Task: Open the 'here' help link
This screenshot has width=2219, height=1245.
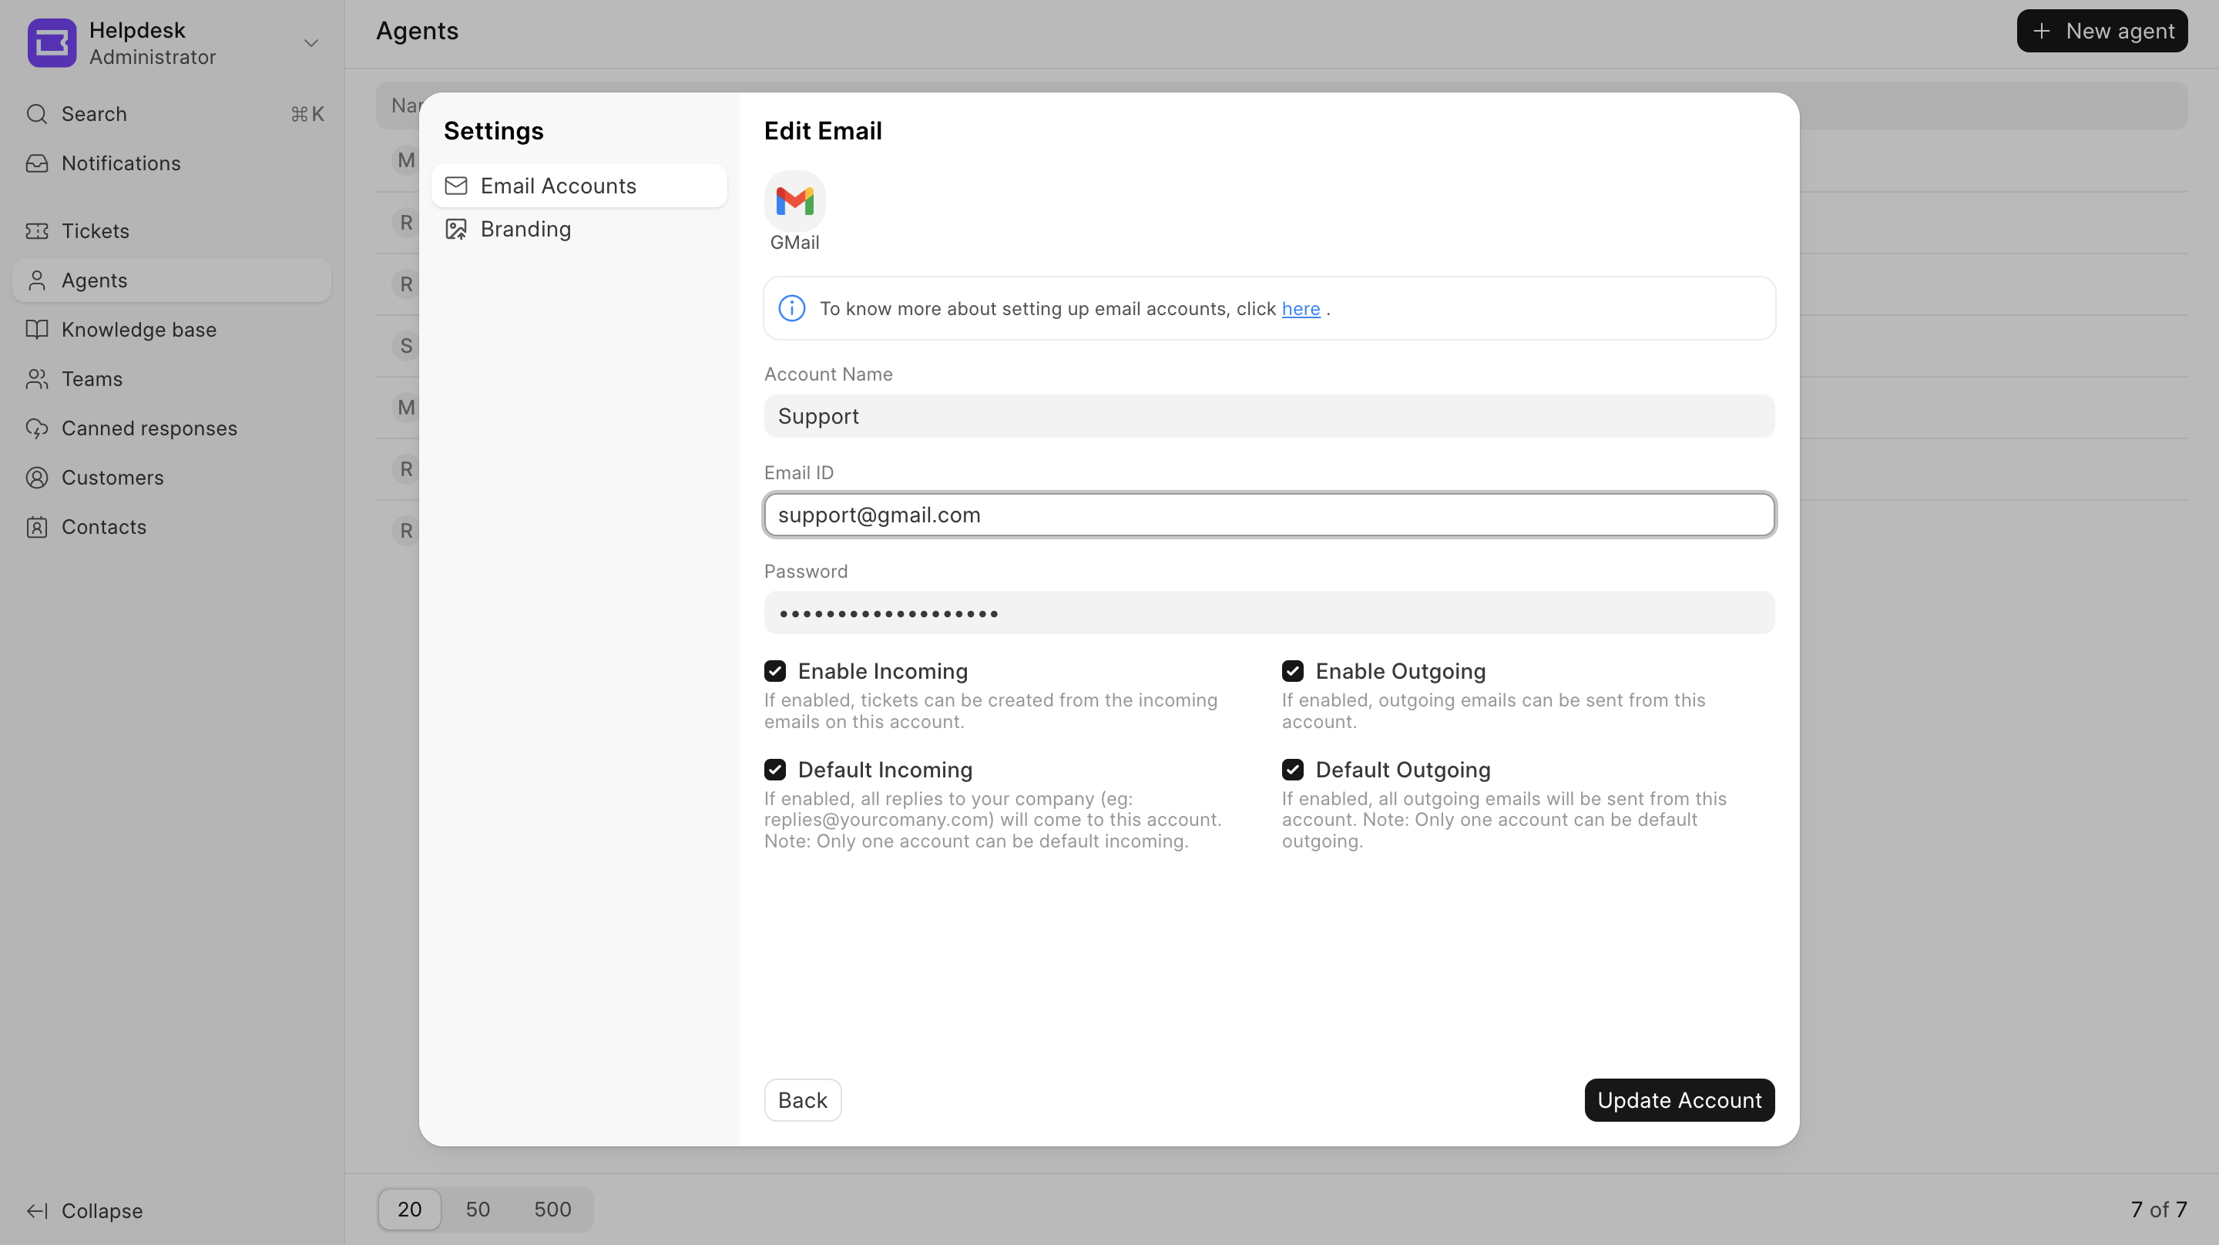Action: [x=1301, y=308]
